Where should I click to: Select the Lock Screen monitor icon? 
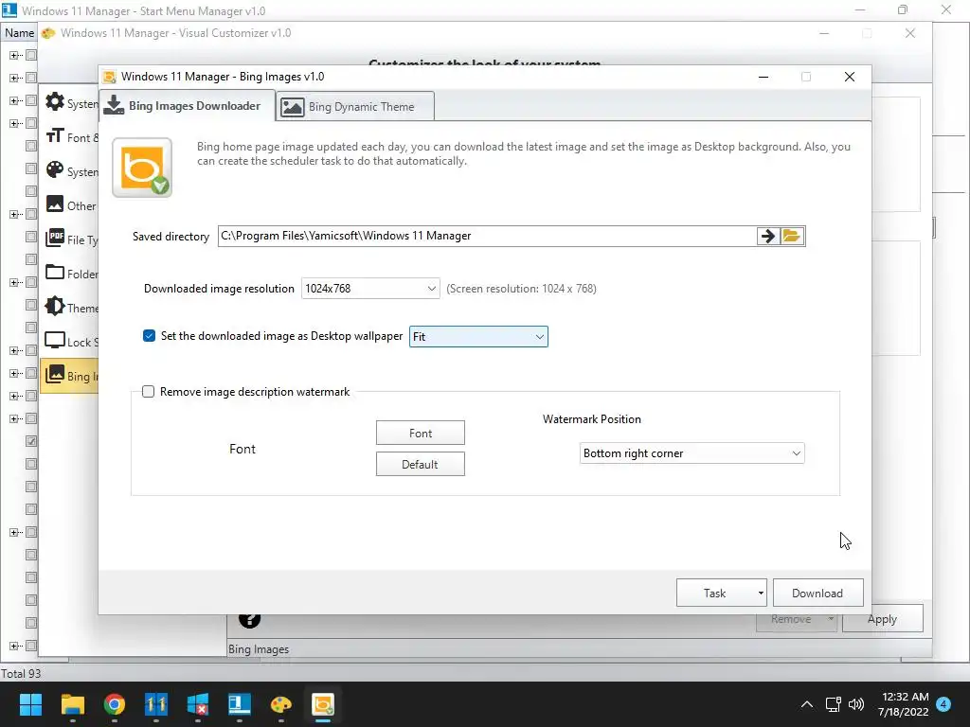55,341
